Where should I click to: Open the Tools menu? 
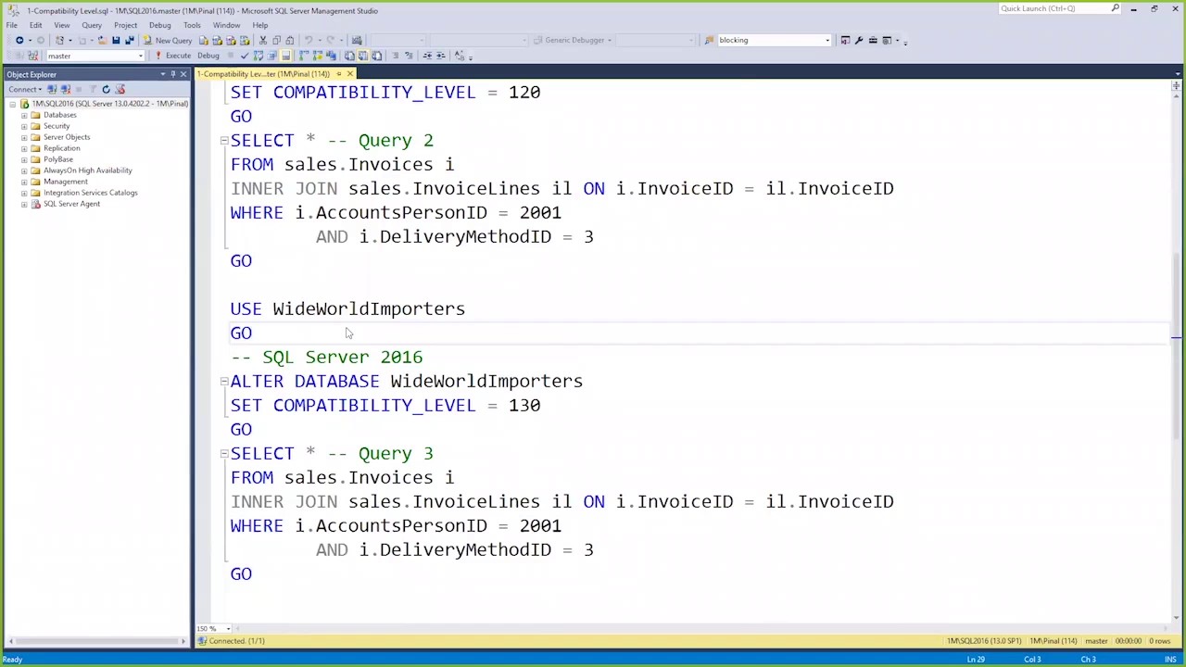pyautogui.click(x=192, y=25)
